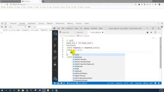This screenshot has width=164, height=92.
Task: Open the VS Code Search view
Action: pyautogui.click(x=55, y=39)
